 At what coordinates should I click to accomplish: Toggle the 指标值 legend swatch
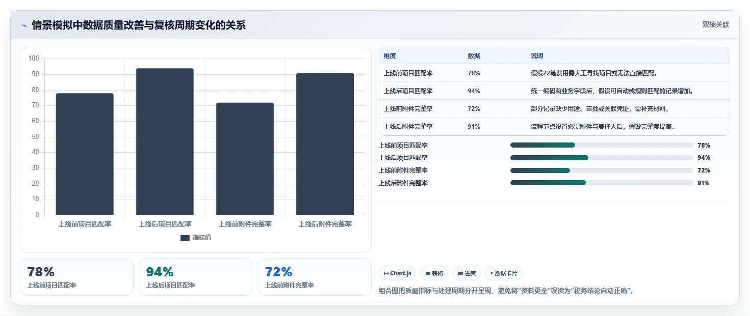[185, 238]
